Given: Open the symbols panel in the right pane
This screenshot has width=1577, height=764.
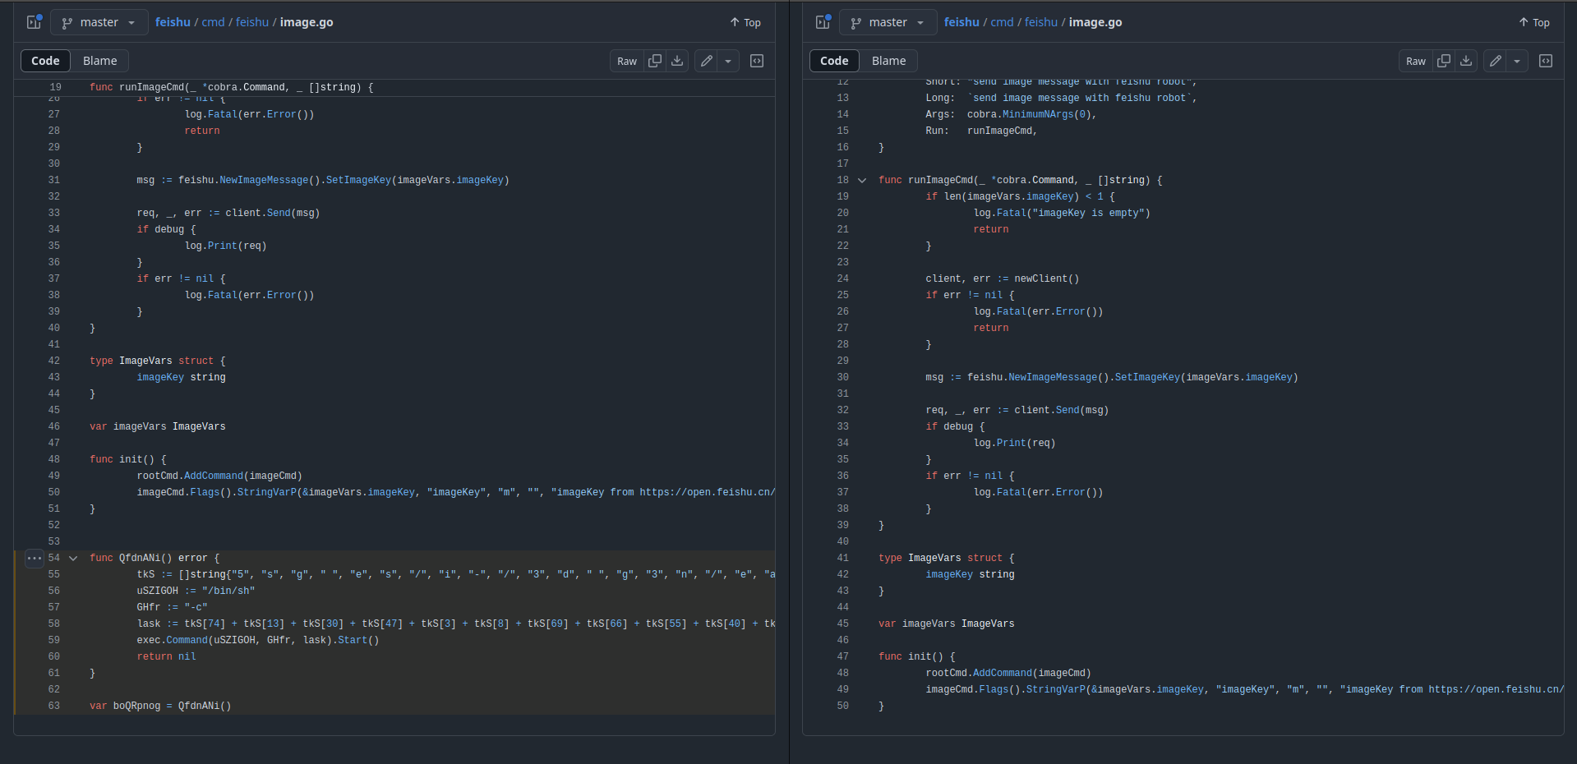Looking at the screenshot, I should coord(1546,60).
